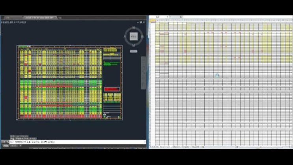Click the west compass marker on the ViewCube
The height and width of the screenshot is (165, 293).
(x=125, y=36)
